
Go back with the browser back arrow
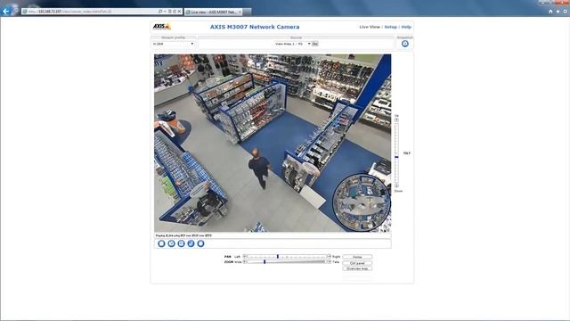5,12
